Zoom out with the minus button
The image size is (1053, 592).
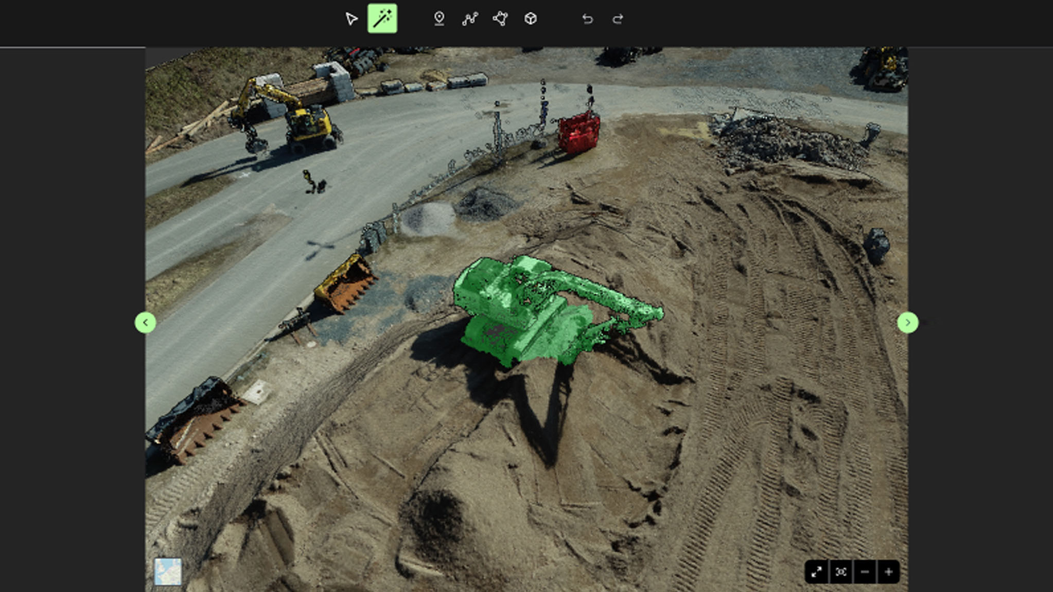pyautogui.click(x=865, y=572)
